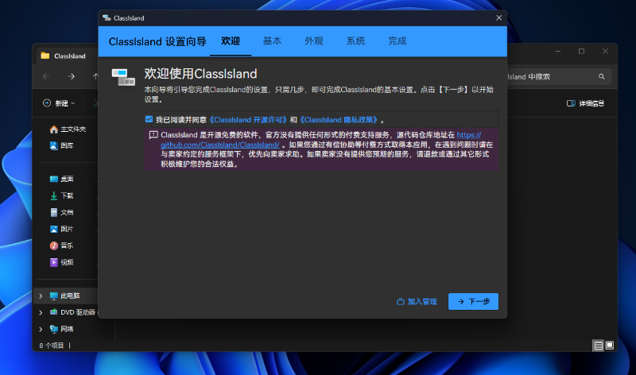The width and height of the screenshot is (636, 375).
Task: Switch Explorer to details list view
Action: pos(599,346)
